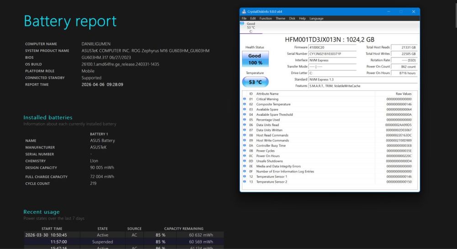Select raw value 00000002AA99D5

click(x=399, y=125)
